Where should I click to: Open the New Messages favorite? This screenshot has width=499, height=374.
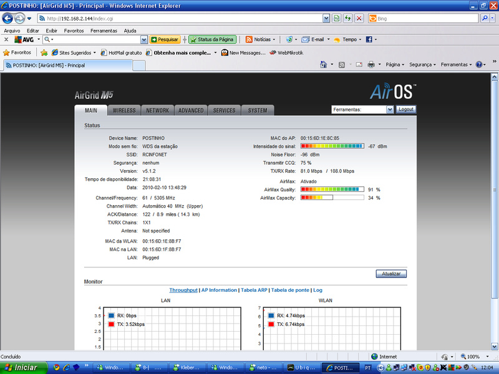pos(243,52)
